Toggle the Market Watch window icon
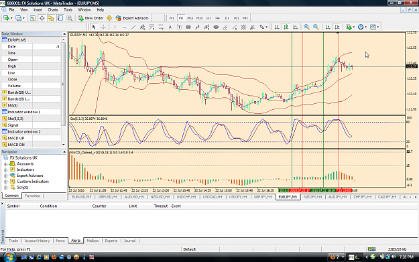Screen dimensions: 419x262 click(33, 18)
